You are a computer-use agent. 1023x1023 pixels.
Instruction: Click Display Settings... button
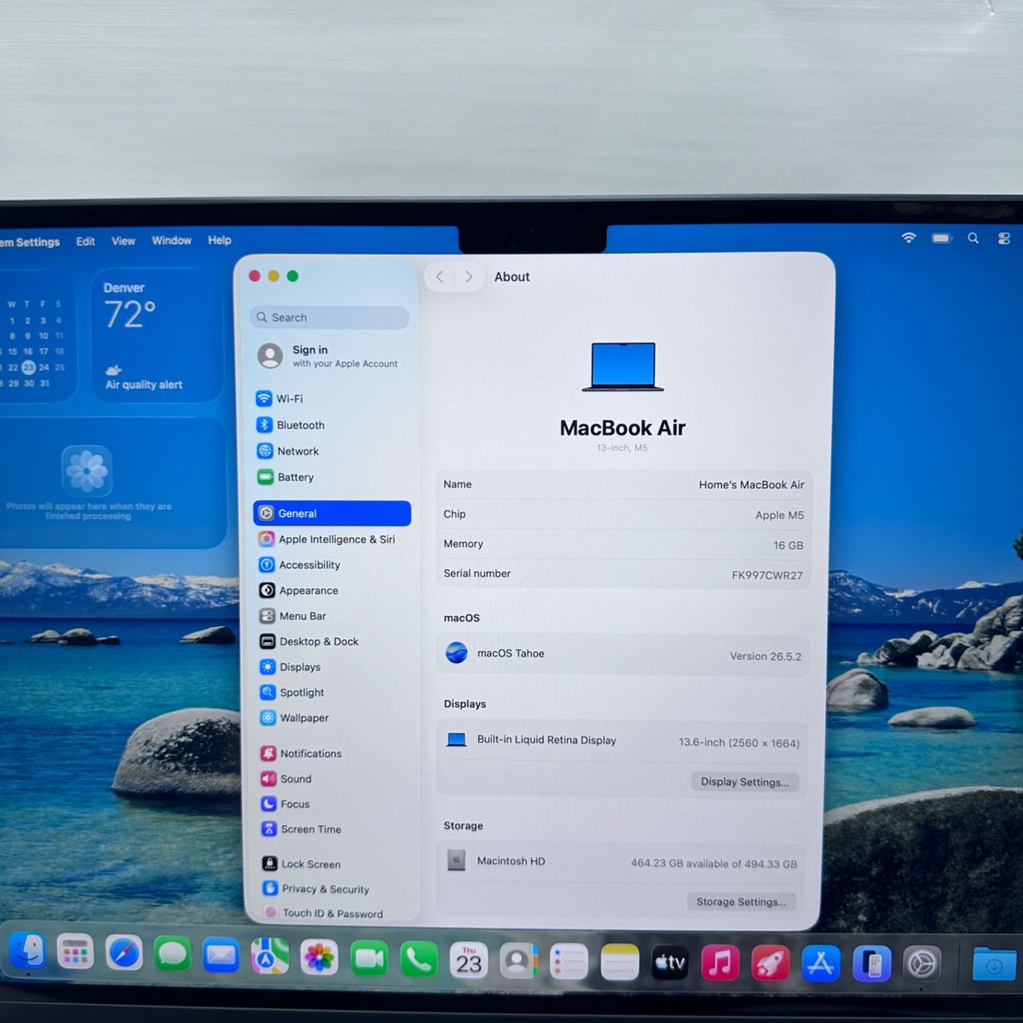point(744,782)
